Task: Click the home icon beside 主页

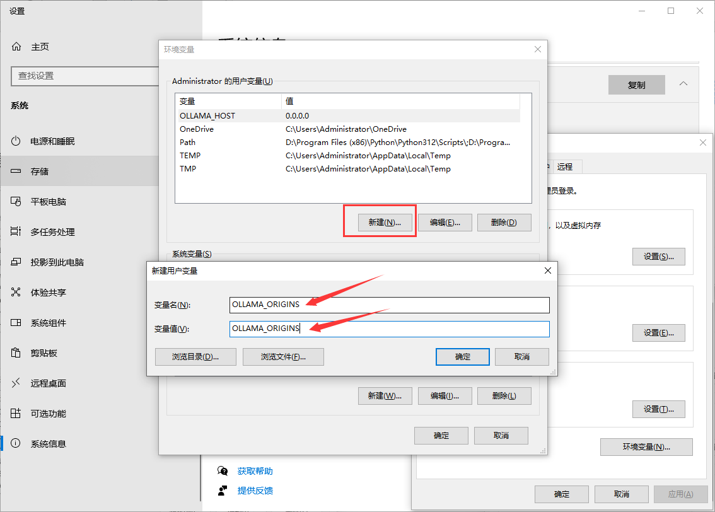Action: pos(16,47)
